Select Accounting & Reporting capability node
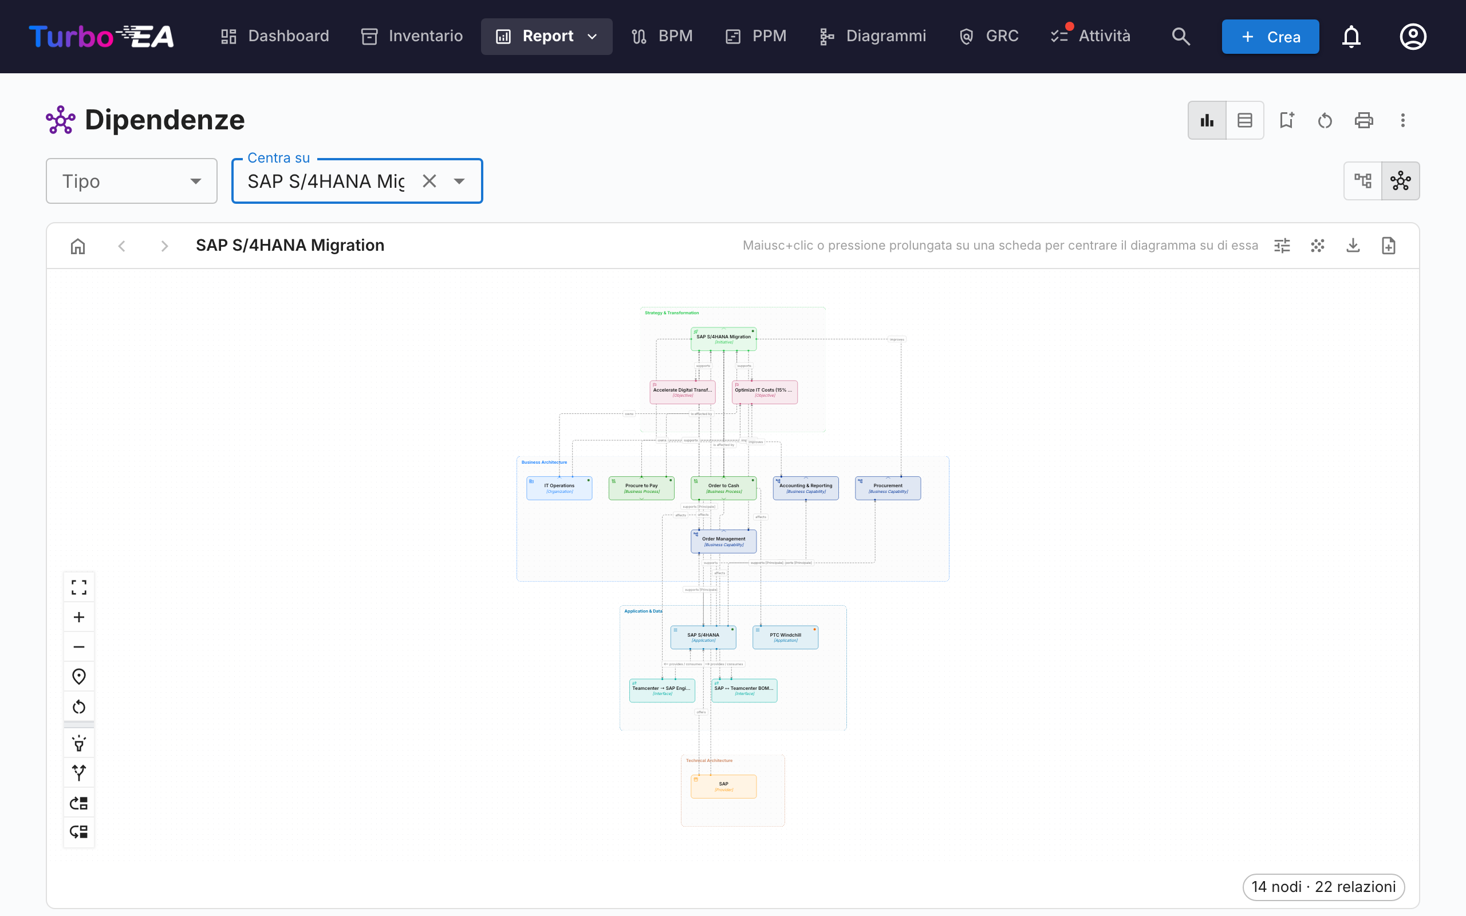The image size is (1466, 916). point(806,488)
